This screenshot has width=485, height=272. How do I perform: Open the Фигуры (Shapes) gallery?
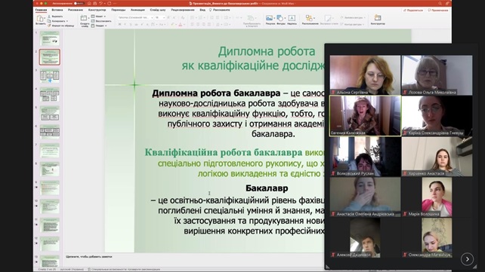(x=280, y=18)
